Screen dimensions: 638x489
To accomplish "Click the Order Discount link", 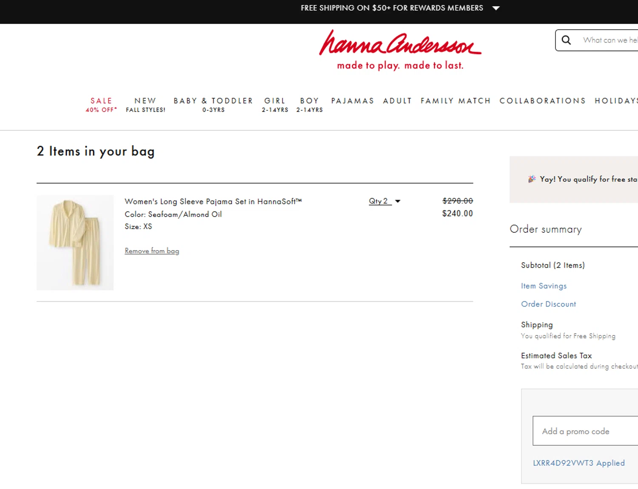I will 549,304.
